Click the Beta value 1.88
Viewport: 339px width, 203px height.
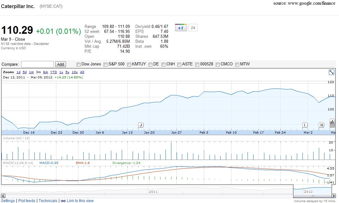point(164,41)
